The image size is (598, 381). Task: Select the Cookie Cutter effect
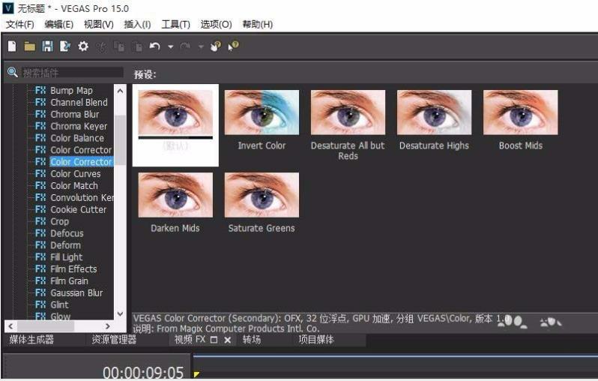78,209
